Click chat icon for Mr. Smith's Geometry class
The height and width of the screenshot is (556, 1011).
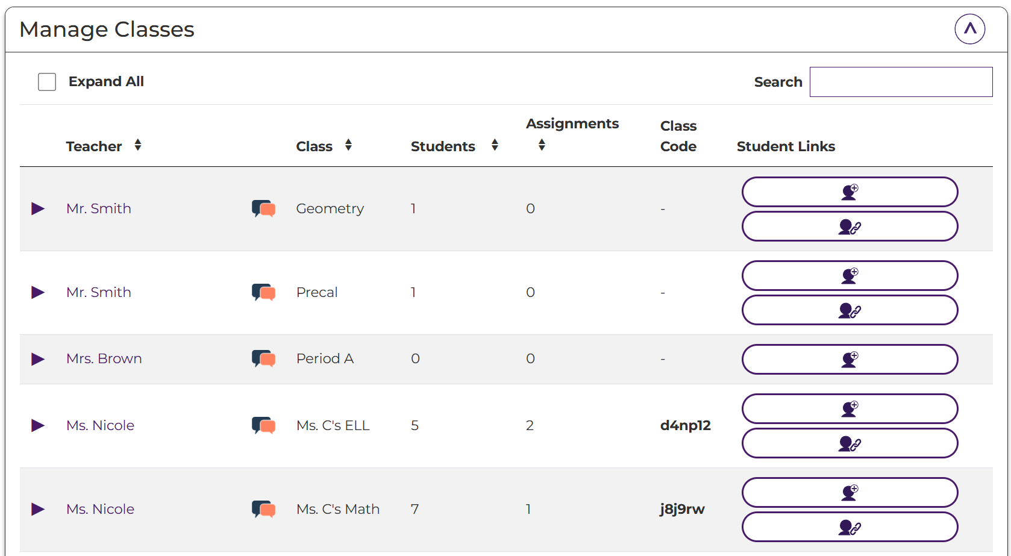coord(263,208)
